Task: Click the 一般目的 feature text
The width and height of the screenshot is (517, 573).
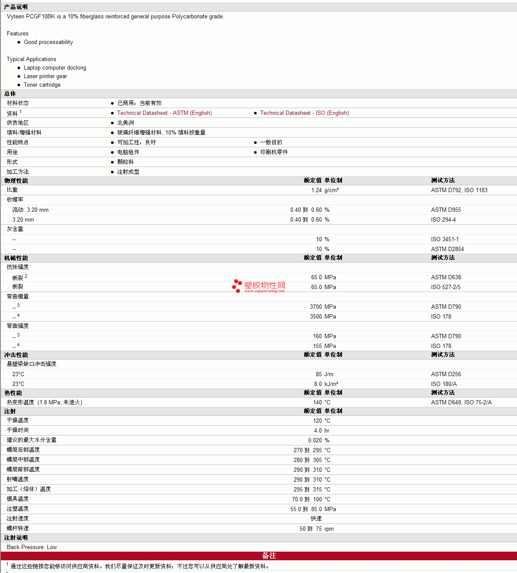Action: [x=271, y=143]
